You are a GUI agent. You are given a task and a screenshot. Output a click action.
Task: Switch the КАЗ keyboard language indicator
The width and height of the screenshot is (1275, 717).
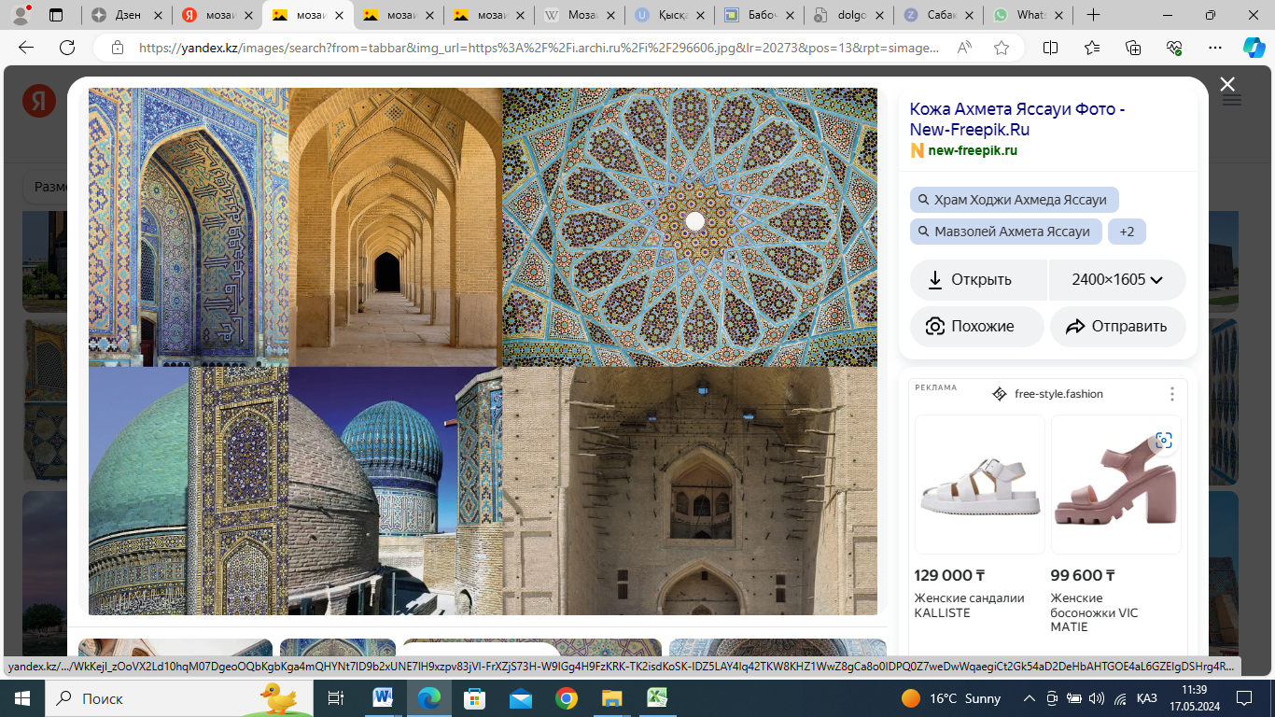click(1147, 698)
